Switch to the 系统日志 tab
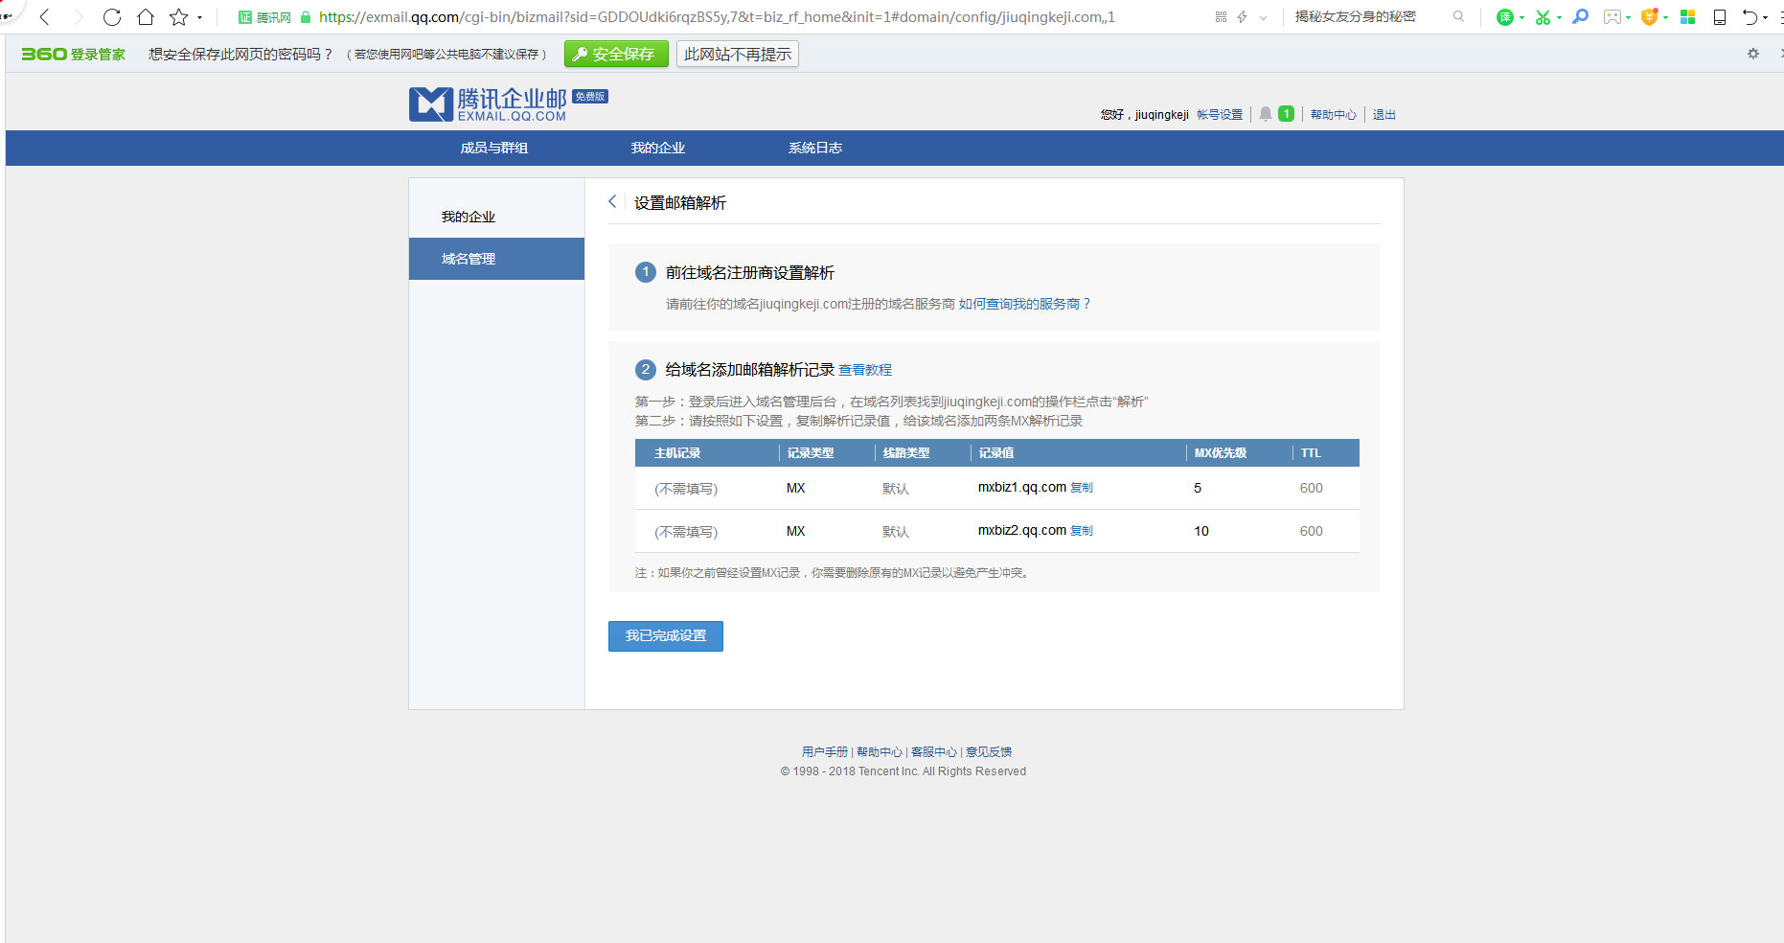Viewport: 1784px width, 943px height. (x=813, y=148)
